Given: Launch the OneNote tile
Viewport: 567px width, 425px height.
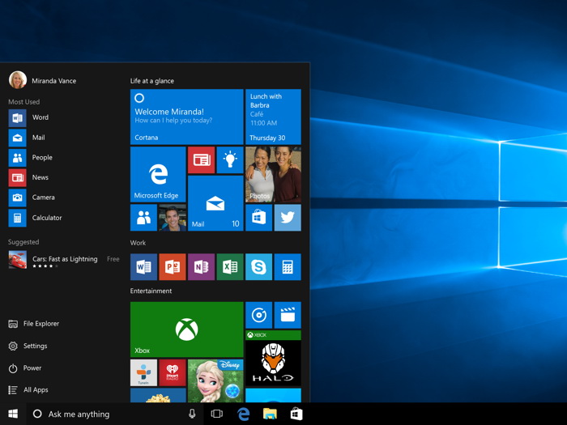Looking at the screenshot, I should click(201, 266).
